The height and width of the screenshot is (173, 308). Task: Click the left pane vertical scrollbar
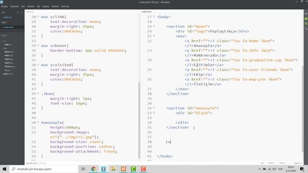coord(140,120)
